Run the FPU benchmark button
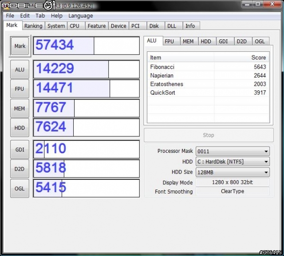Image resolution: width=284 pixels, height=256 pixels. (20, 89)
